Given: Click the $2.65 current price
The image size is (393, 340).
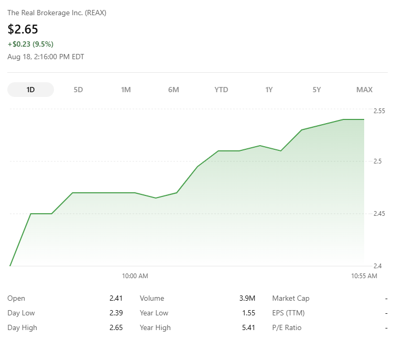Looking at the screenshot, I should 23,29.
